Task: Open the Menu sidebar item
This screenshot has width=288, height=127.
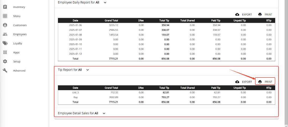Action: point(17,16)
